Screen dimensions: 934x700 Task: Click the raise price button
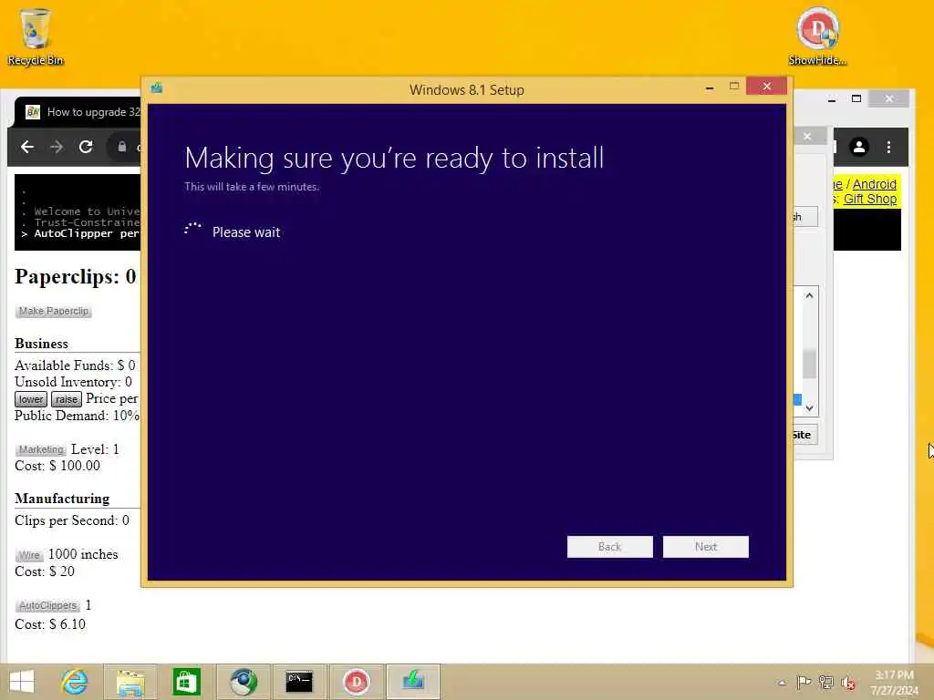click(66, 399)
